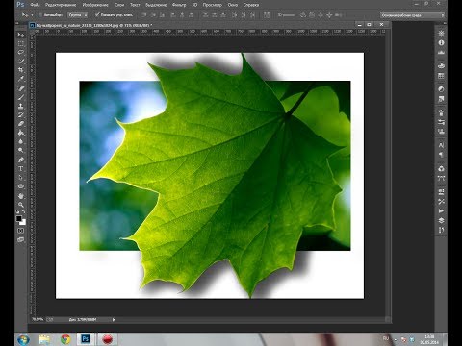This screenshot has height=346, width=462.
Task: Open the Histogram panel icon
Action: [442, 52]
